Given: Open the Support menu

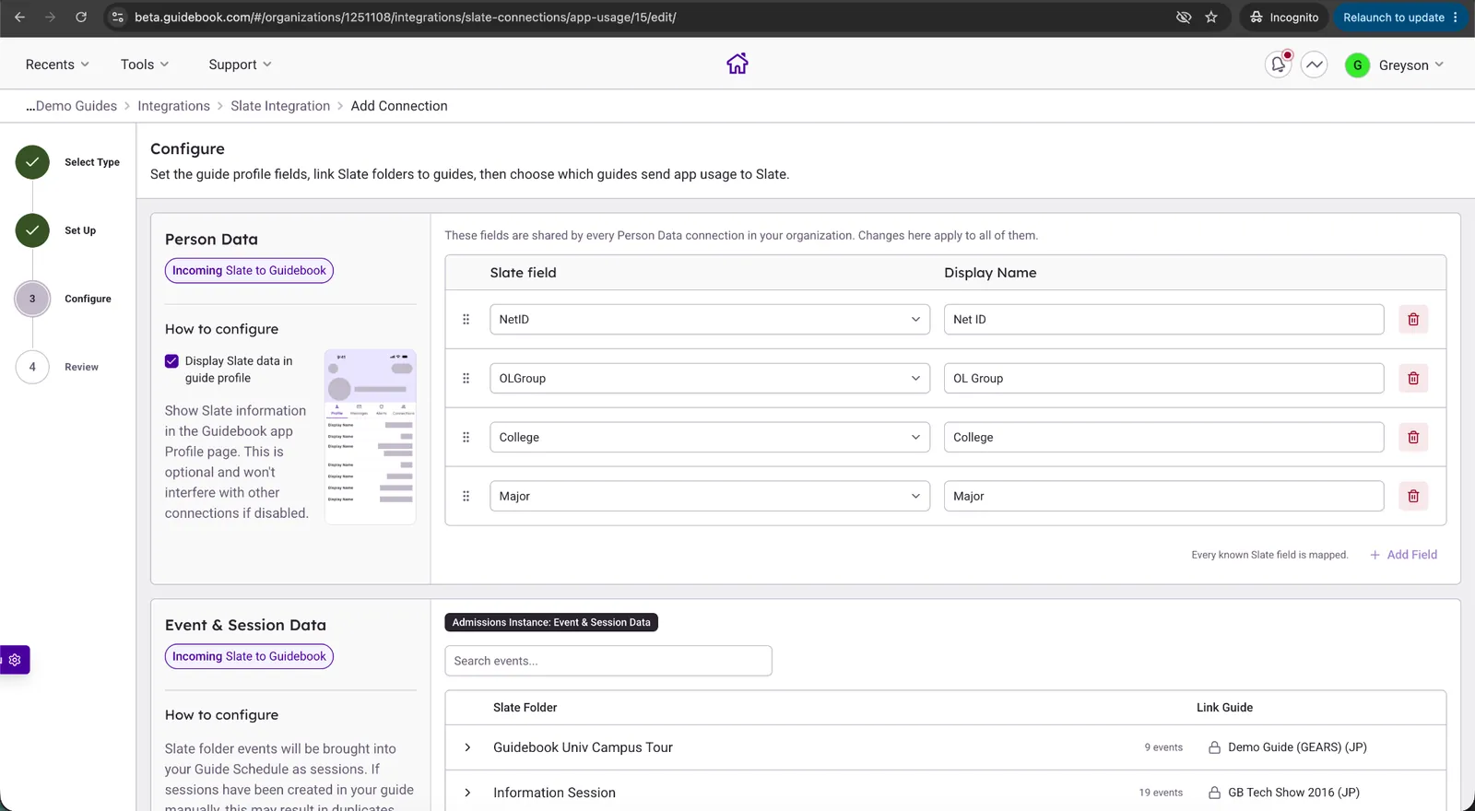Looking at the screenshot, I should coord(240,65).
